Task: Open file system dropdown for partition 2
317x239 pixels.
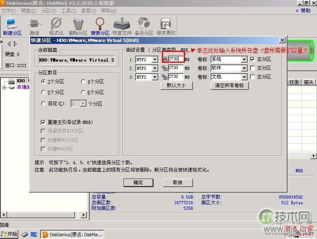Action: [155, 68]
